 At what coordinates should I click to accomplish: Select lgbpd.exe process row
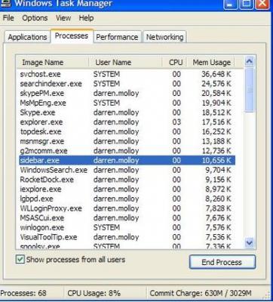click(x=127, y=199)
